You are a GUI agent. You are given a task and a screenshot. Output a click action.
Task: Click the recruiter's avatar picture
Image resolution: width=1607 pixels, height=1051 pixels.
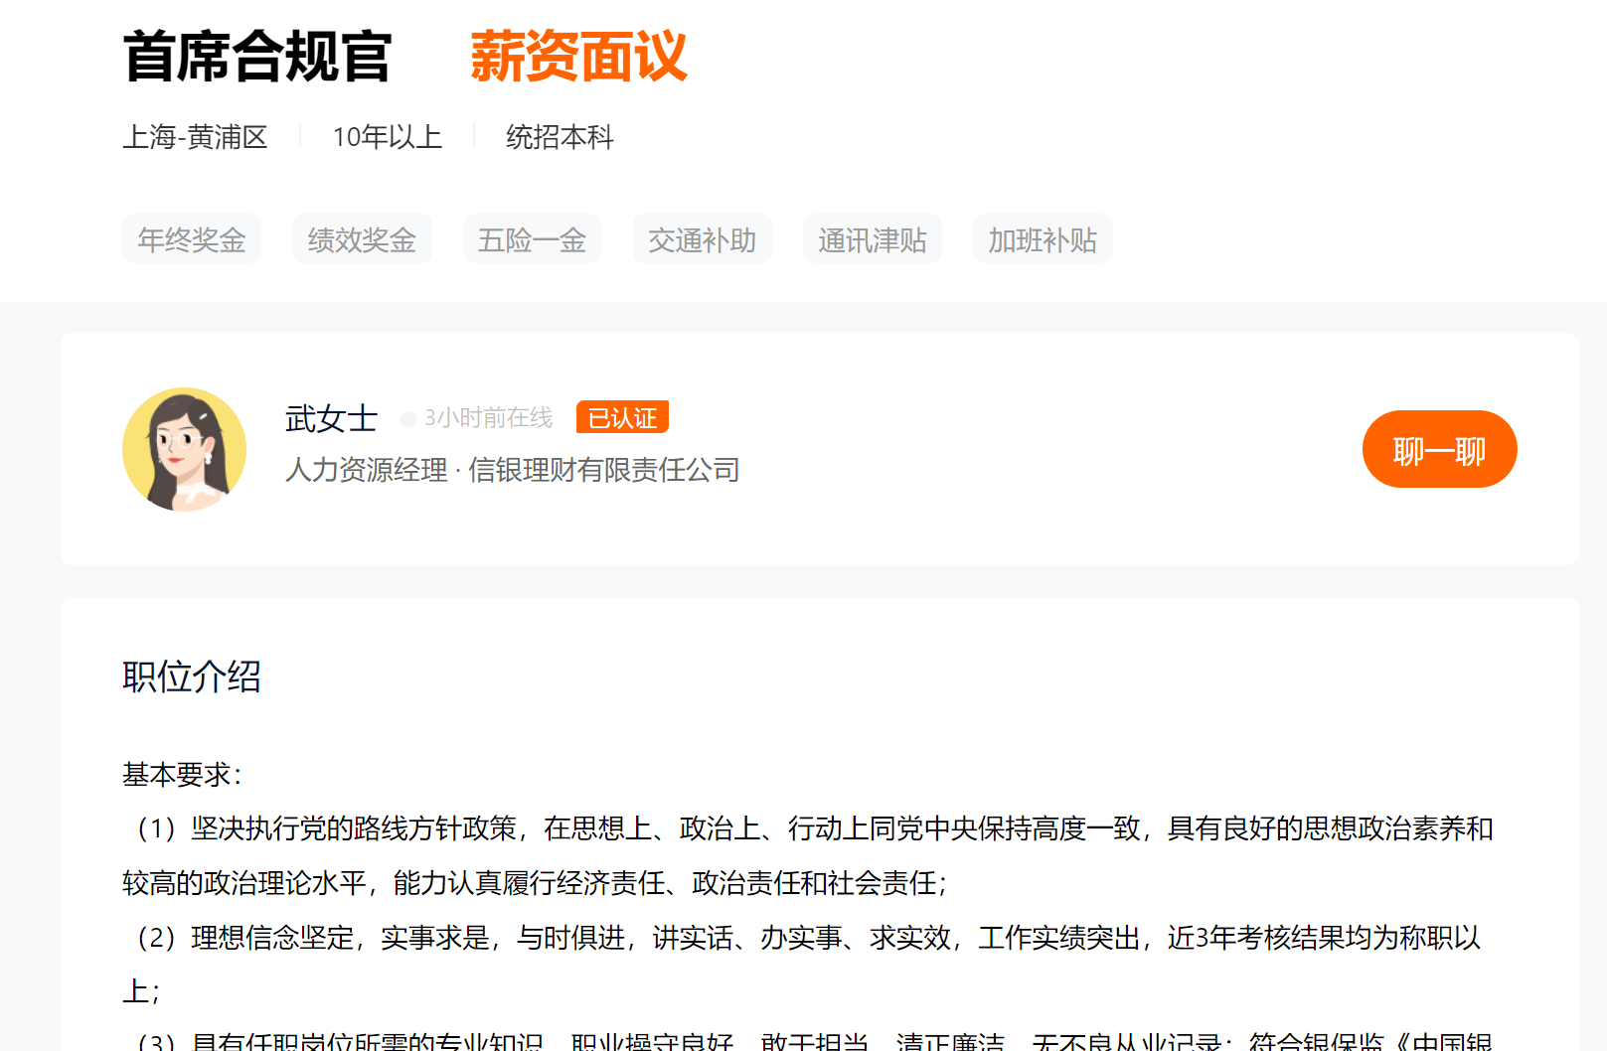[184, 449]
